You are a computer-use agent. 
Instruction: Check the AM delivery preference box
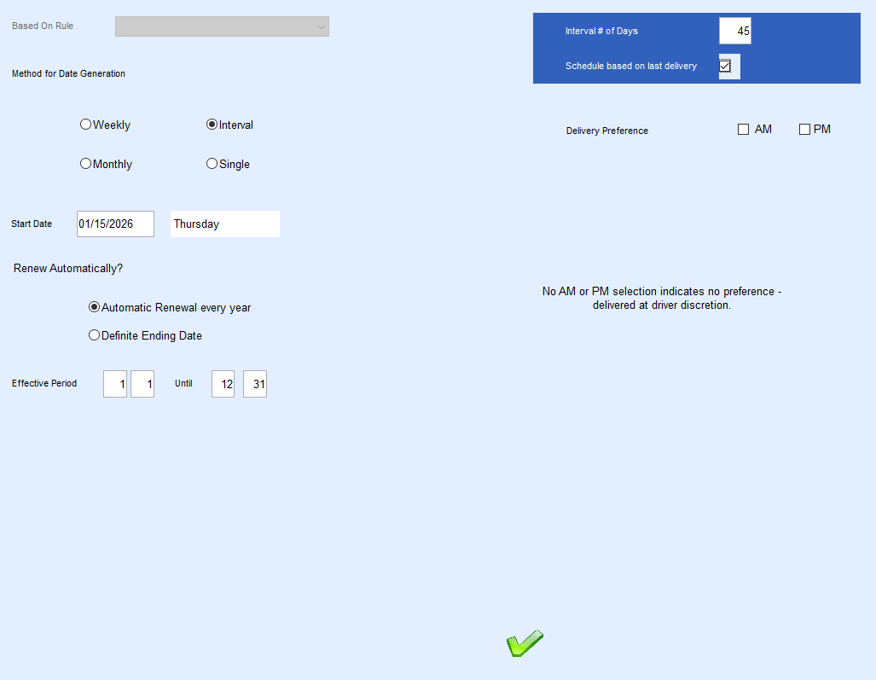(x=743, y=130)
